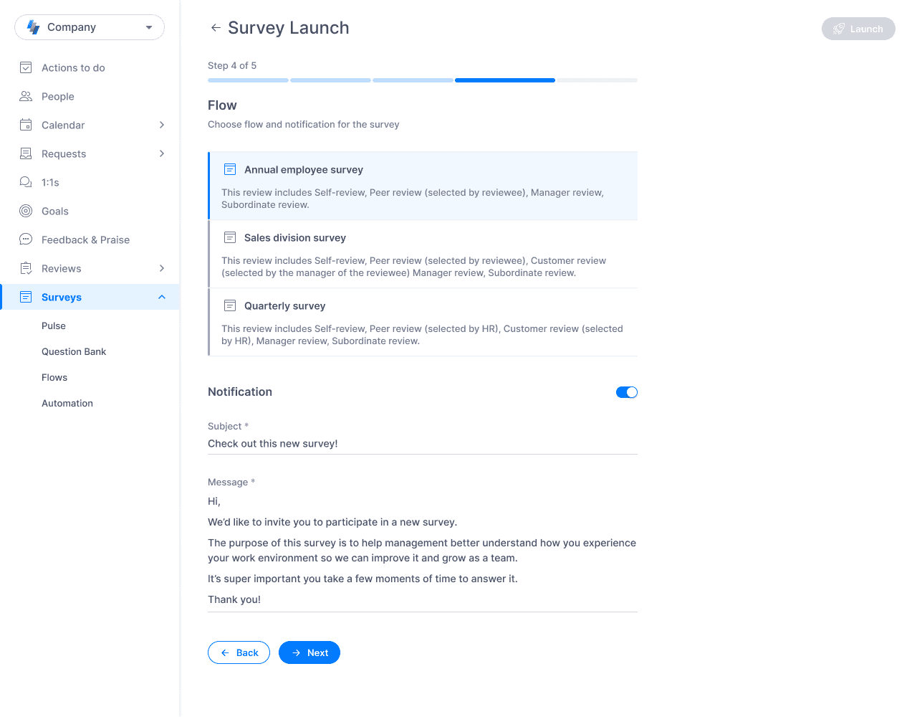Expand the Calendar submenu chevron
917x717 pixels.
(x=162, y=125)
